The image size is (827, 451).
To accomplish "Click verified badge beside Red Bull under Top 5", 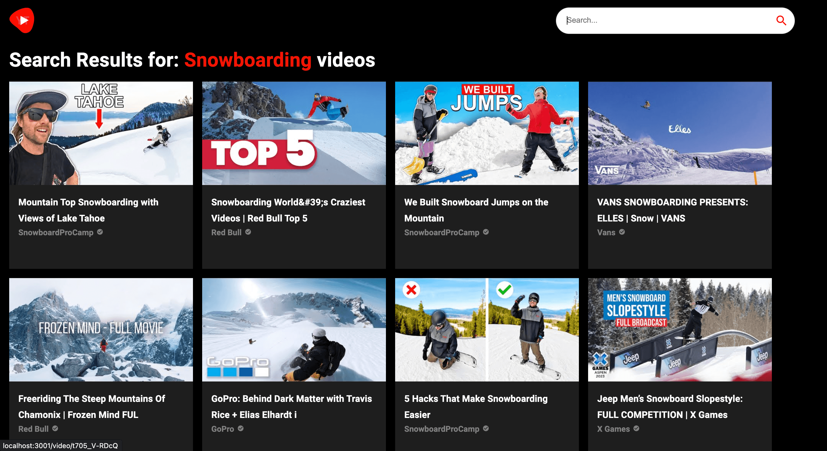I will 248,232.
